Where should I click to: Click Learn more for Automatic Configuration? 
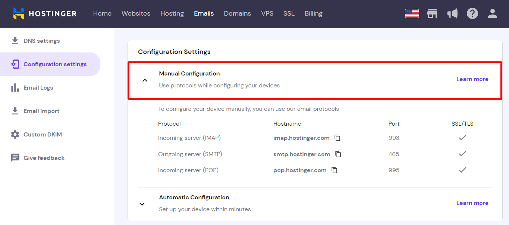(472, 203)
